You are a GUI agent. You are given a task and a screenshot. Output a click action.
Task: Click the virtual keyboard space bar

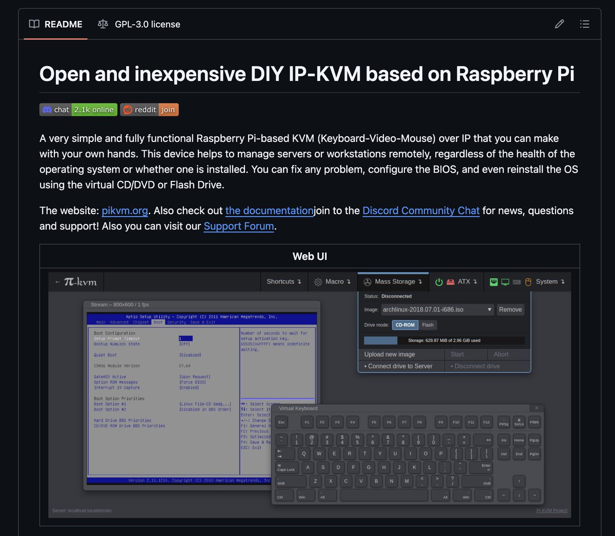coord(384,495)
